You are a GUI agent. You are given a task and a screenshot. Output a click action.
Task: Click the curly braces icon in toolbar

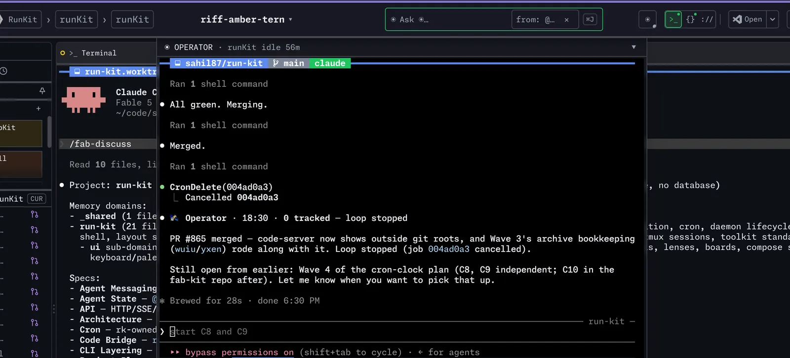tap(691, 19)
